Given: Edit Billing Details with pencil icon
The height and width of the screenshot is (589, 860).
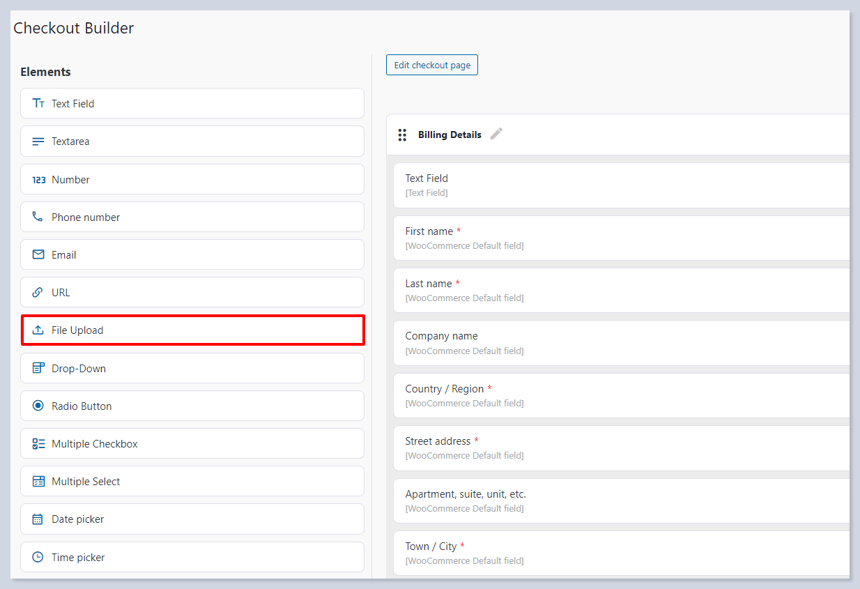Looking at the screenshot, I should click(x=496, y=134).
